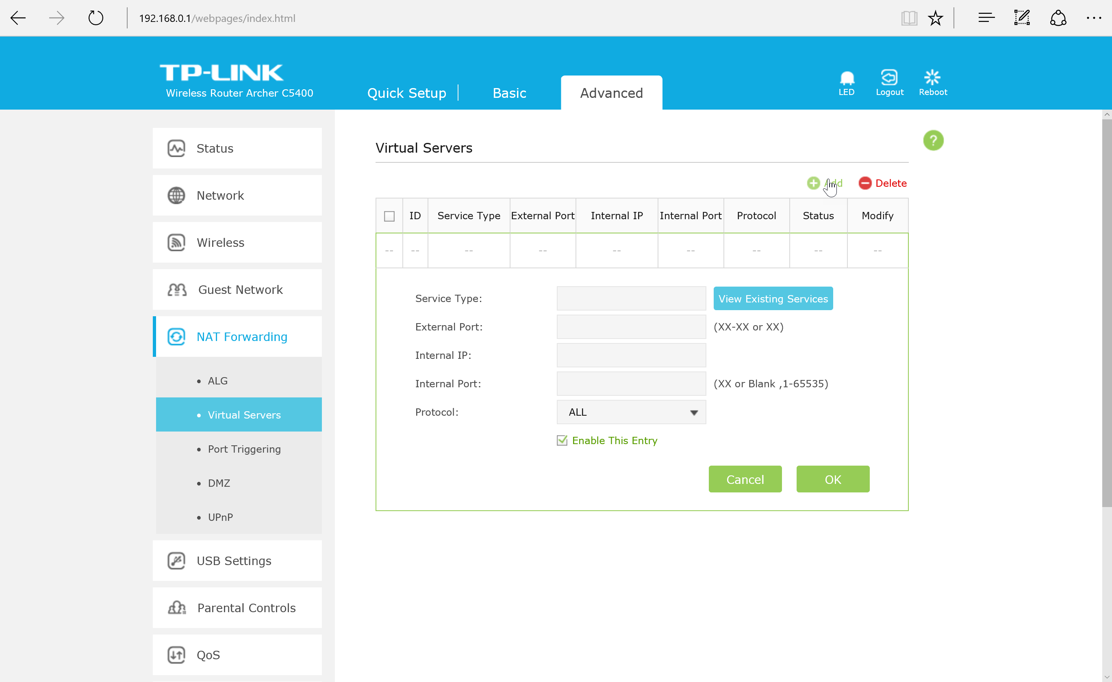The height and width of the screenshot is (682, 1112).
Task: Expand the Protocol dropdown
Action: (x=631, y=412)
